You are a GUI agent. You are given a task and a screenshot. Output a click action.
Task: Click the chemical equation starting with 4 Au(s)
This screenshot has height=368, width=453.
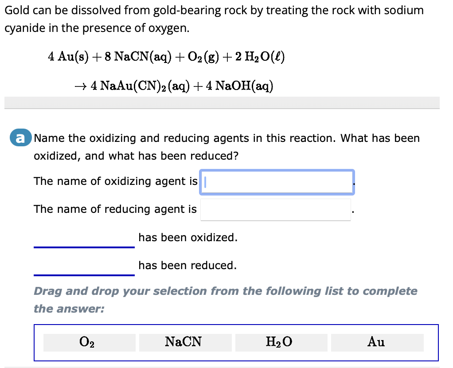[167, 56]
